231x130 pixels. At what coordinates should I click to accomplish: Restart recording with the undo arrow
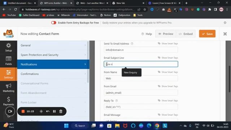pyautogui.click(x=48, y=112)
